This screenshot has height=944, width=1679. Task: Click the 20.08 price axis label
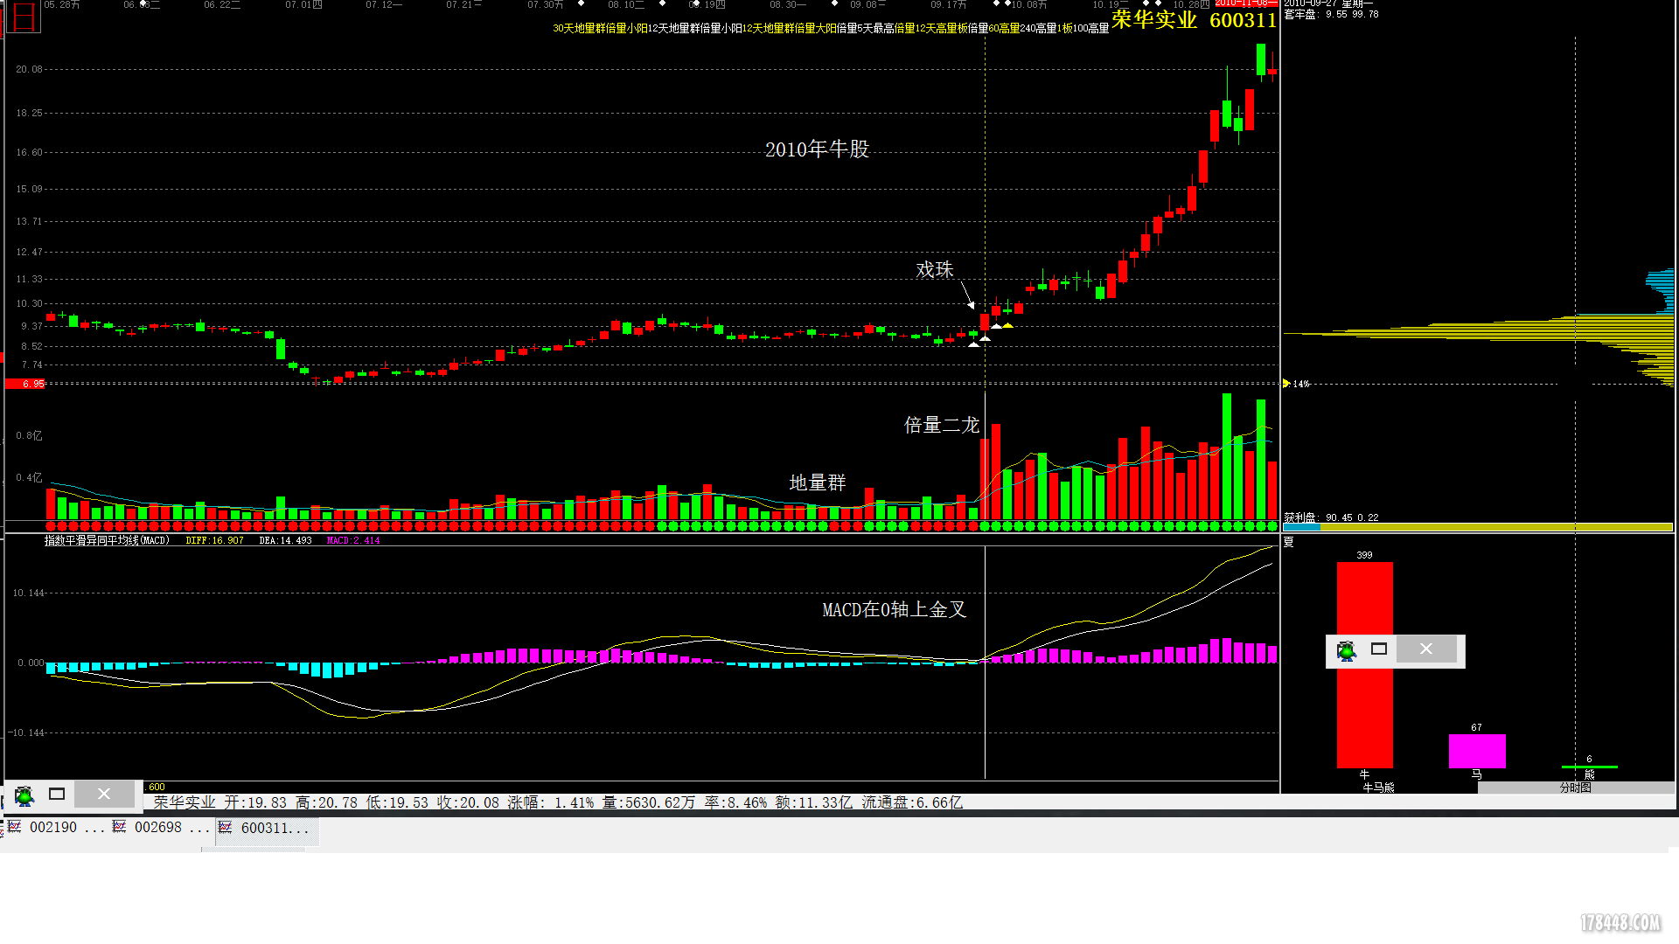(29, 69)
